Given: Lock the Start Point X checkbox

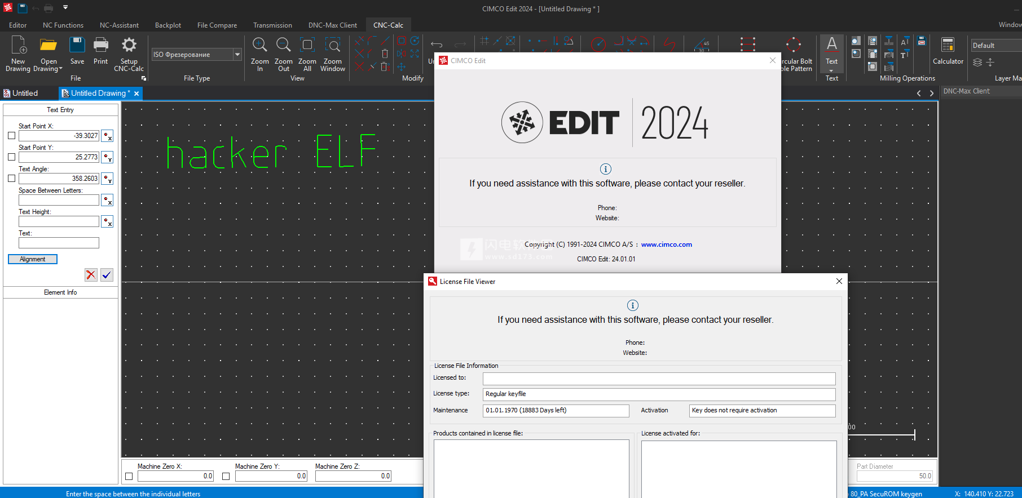Looking at the screenshot, I should pos(11,136).
